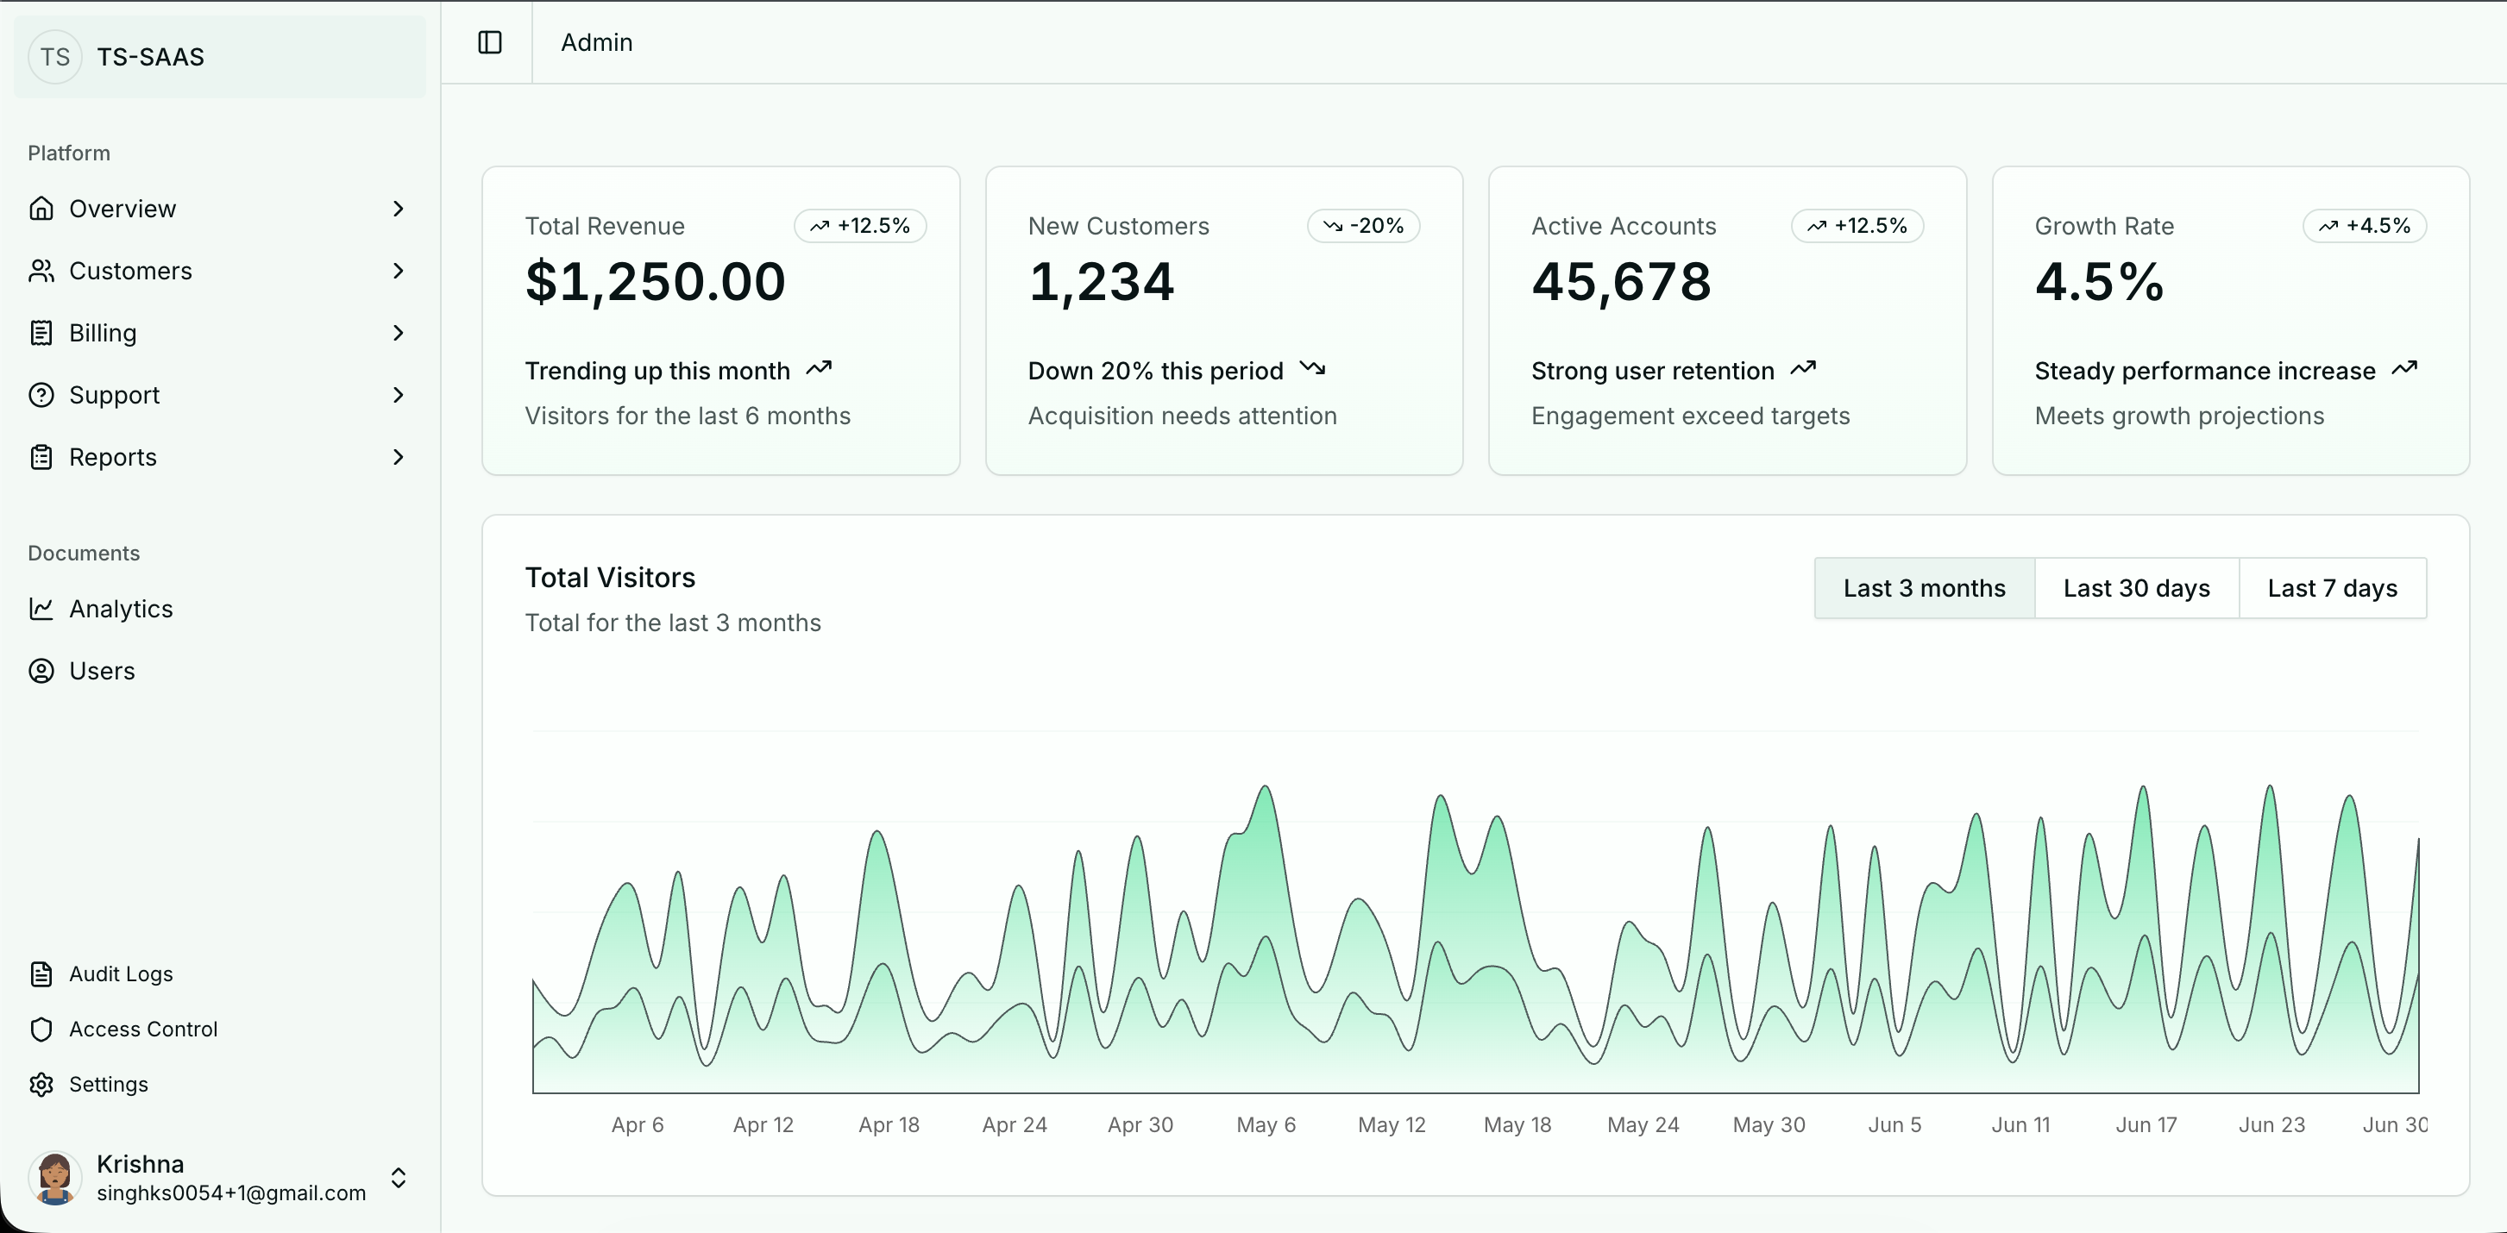The width and height of the screenshot is (2507, 1233).
Task: Expand the Overview chevron
Action: click(x=398, y=208)
